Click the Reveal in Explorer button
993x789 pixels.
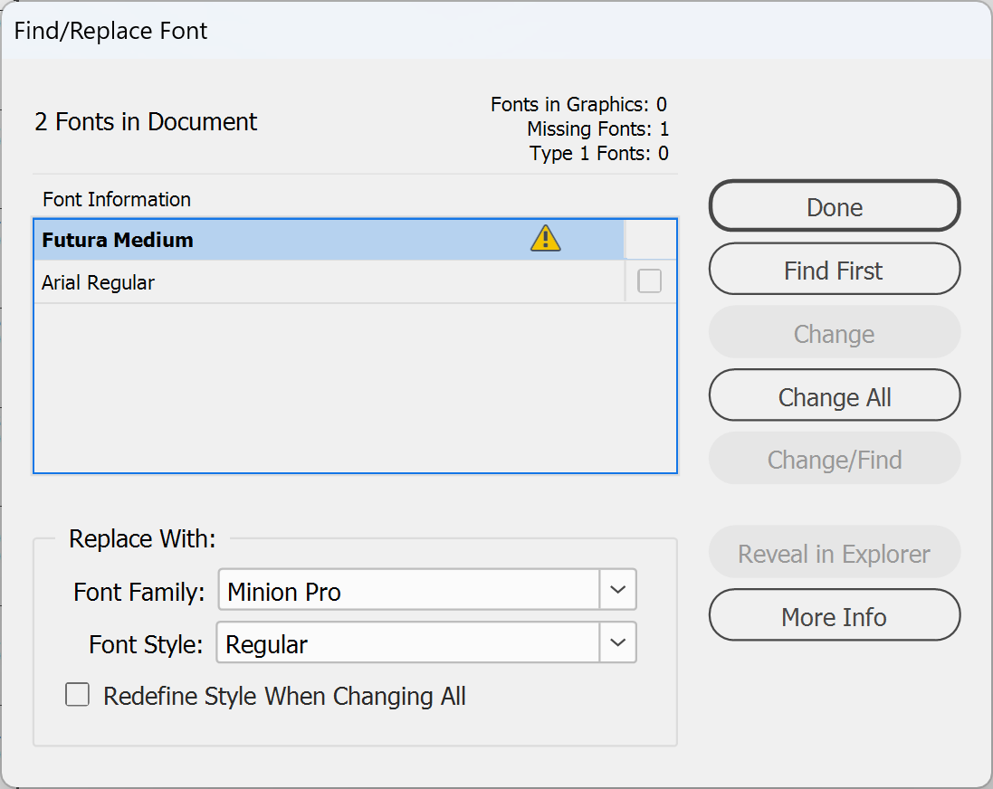[x=834, y=552]
